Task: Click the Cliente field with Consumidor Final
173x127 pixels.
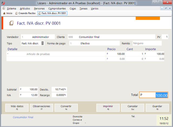Action: (x=111, y=37)
